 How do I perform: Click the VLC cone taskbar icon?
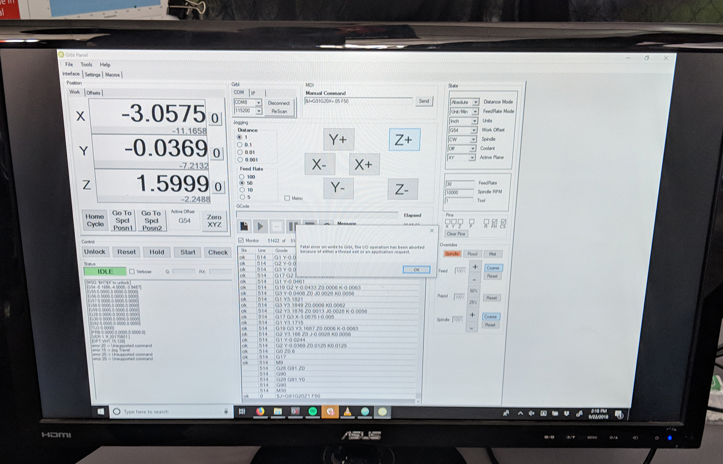tap(347, 411)
